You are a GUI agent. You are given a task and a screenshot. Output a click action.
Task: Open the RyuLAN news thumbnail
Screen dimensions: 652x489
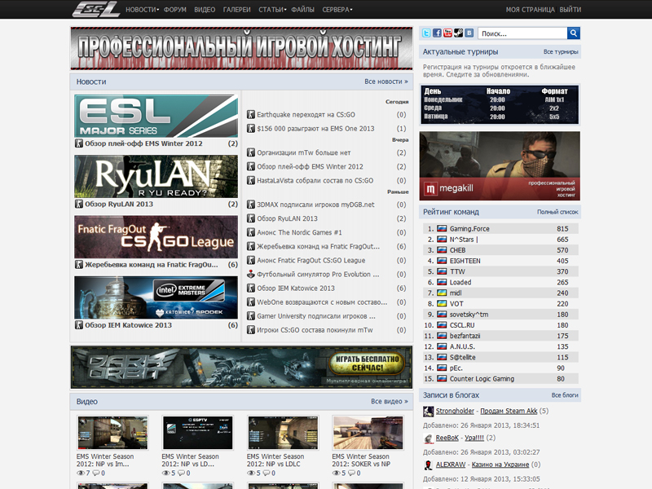pos(156,176)
